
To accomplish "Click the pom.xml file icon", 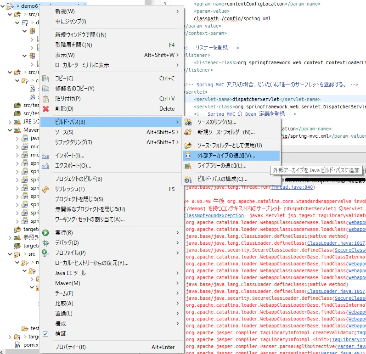I will point(18,345).
